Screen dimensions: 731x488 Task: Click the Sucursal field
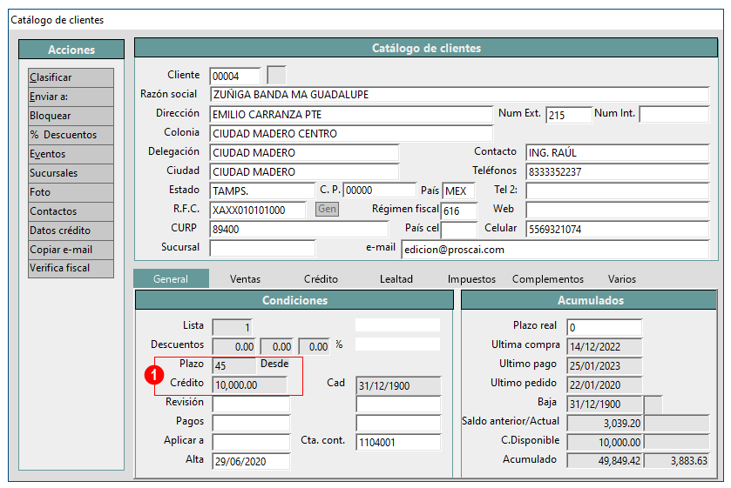click(x=262, y=248)
